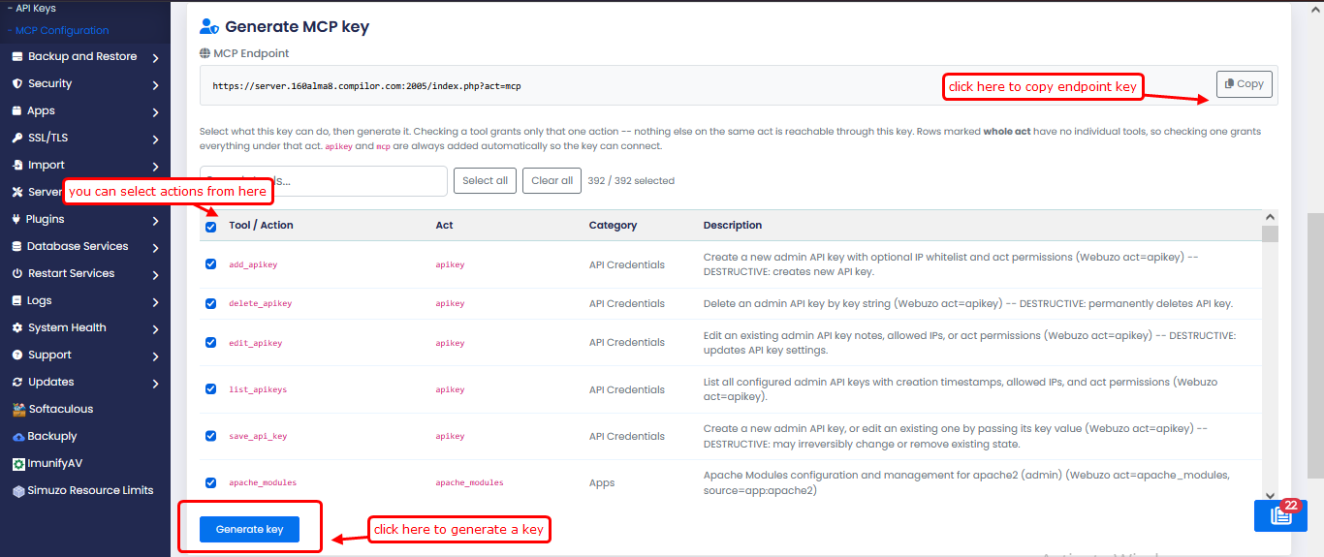Click the Backup and Restore disk icon
Viewport: 1324px width, 557px height.
tap(17, 57)
